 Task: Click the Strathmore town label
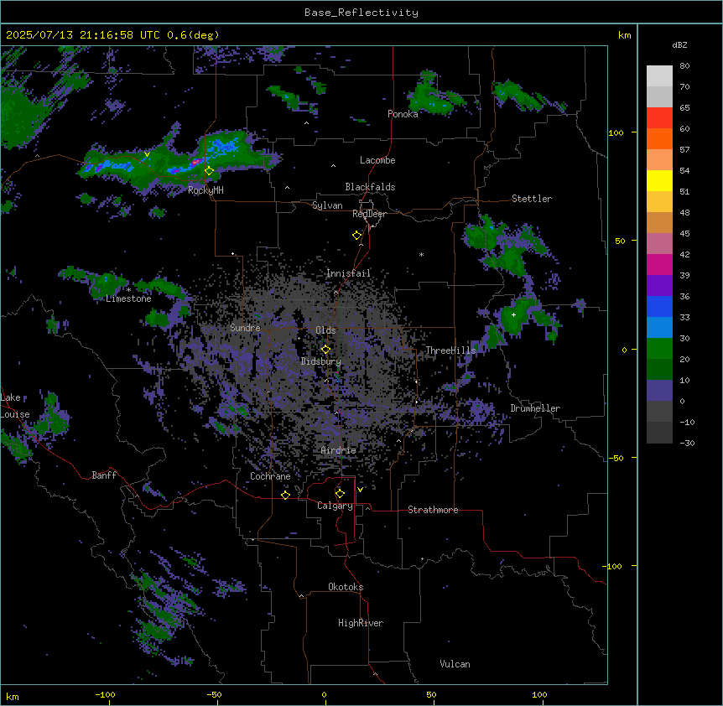tap(433, 510)
